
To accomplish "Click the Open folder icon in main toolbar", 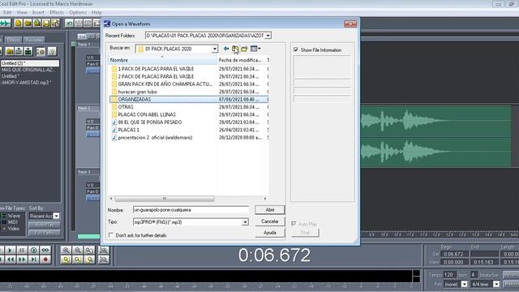I will tap(28, 23).
